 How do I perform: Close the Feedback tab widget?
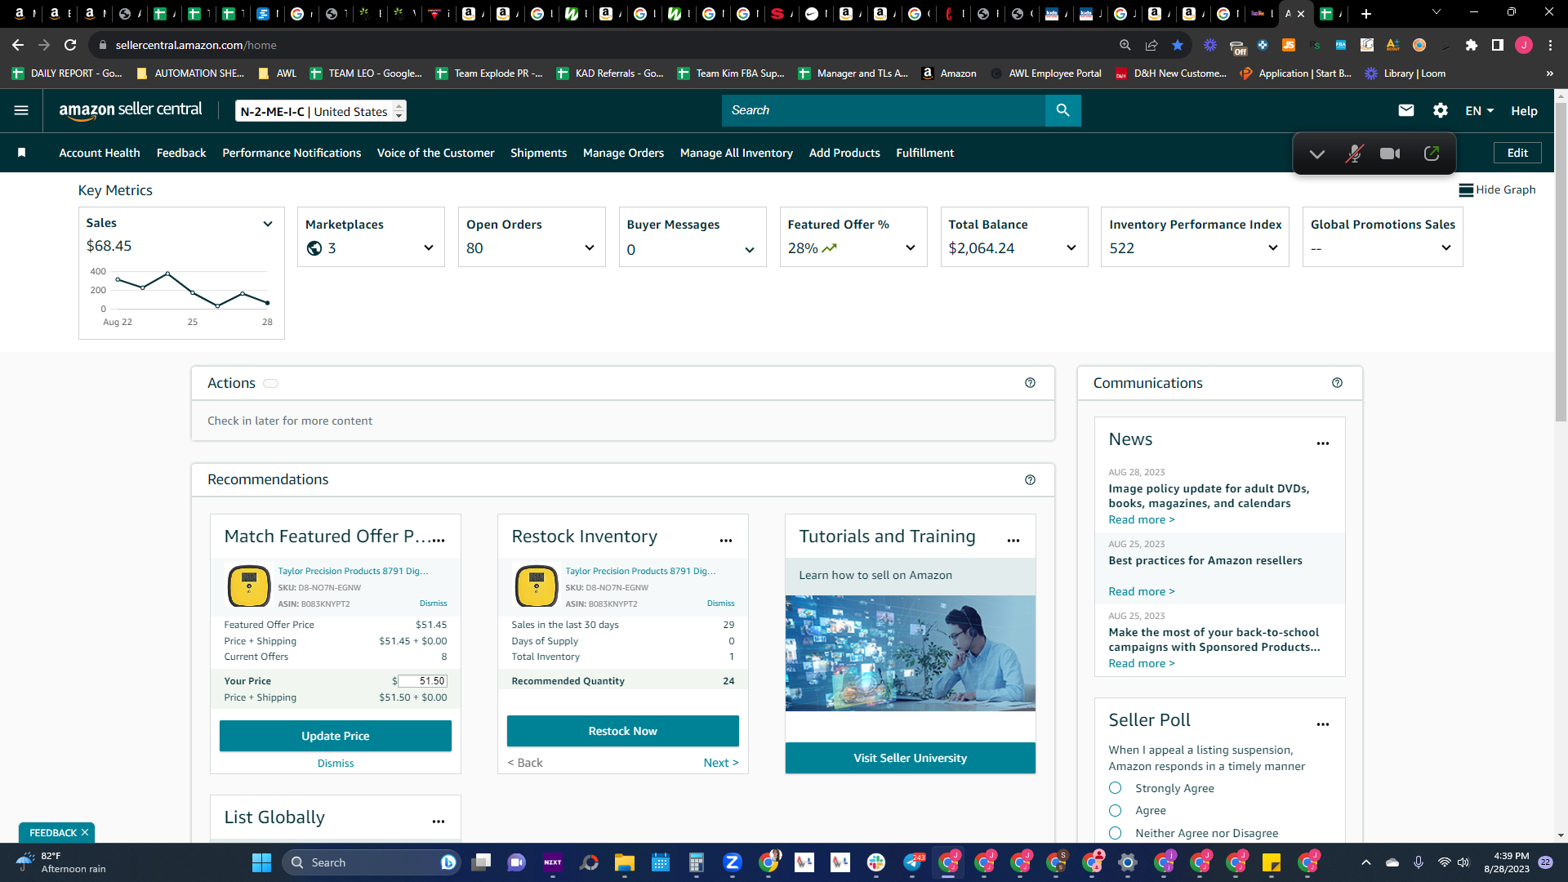84,832
